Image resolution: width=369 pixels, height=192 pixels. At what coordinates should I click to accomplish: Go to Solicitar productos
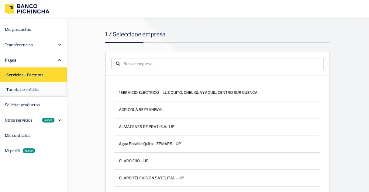coord(22,105)
